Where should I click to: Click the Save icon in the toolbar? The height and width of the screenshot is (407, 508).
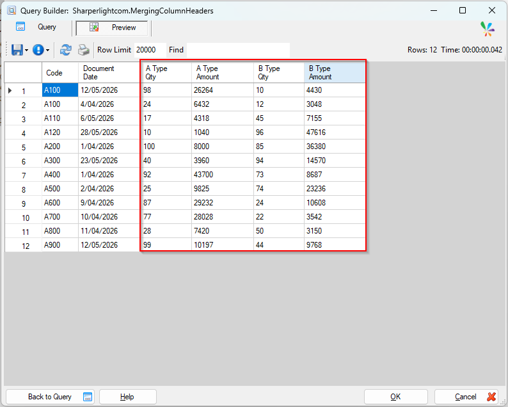click(17, 50)
